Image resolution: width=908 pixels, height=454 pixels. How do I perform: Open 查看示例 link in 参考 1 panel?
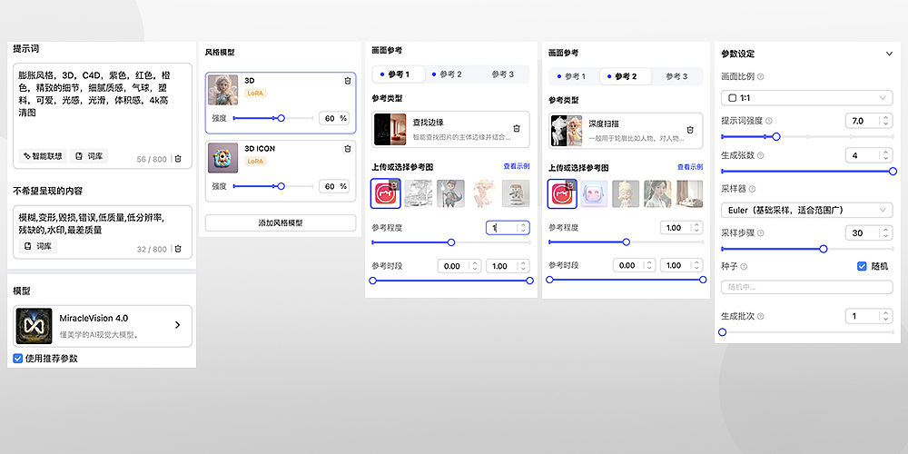point(517,166)
